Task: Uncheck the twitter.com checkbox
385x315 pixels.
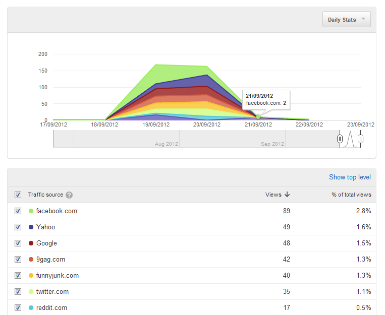Action: click(x=18, y=292)
